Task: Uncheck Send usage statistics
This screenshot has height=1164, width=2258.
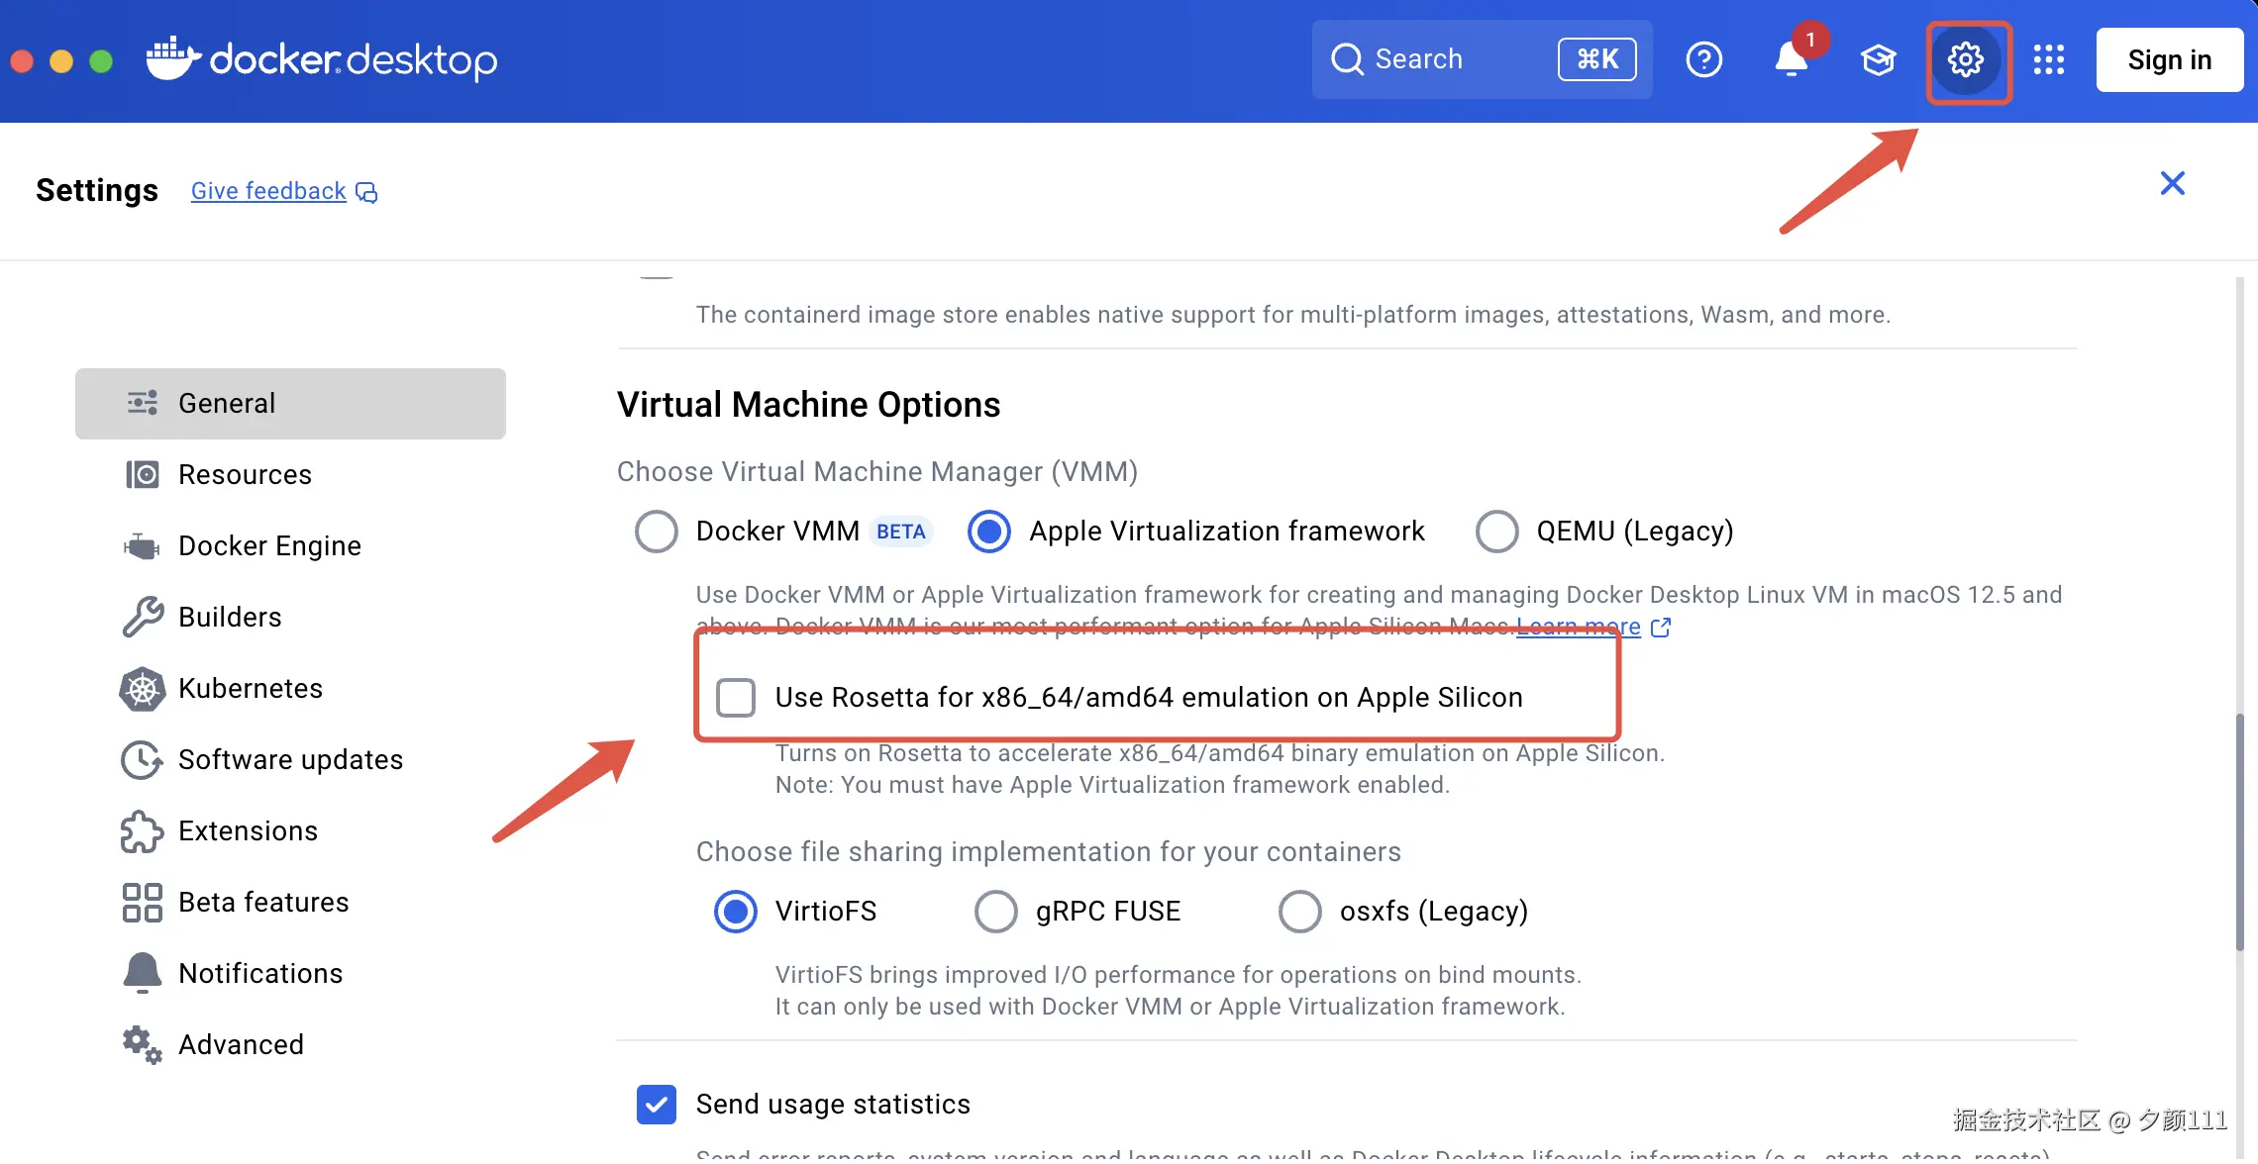Action: (x=657, y=1105)
